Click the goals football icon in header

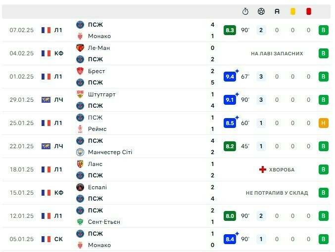[261, 11]
